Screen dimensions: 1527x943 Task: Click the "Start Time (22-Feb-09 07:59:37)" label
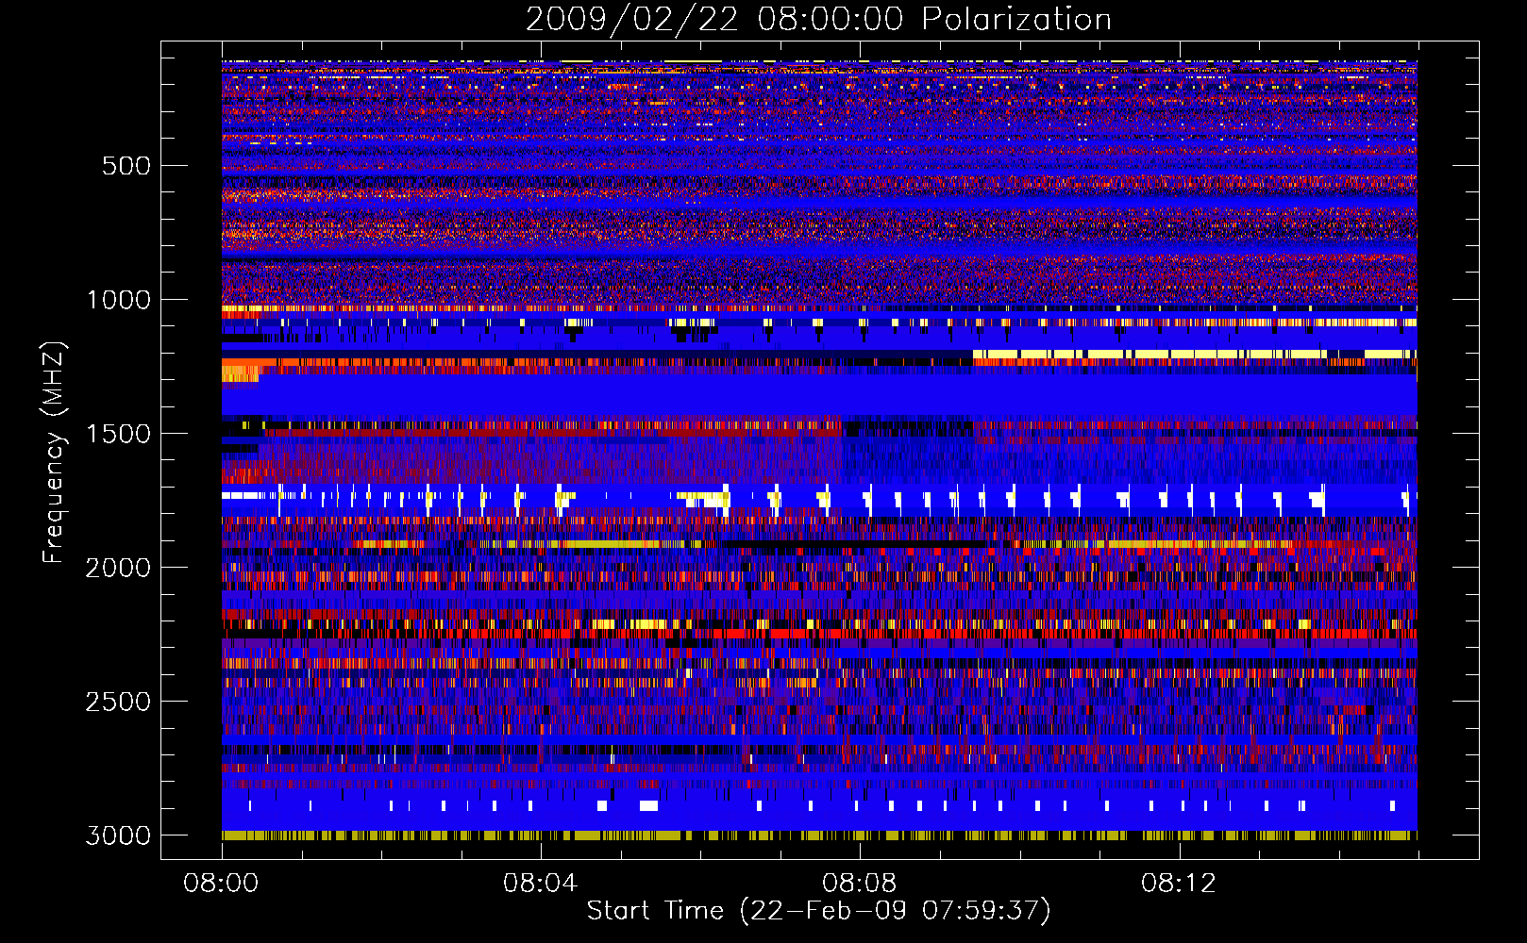[x=818, y=911]
